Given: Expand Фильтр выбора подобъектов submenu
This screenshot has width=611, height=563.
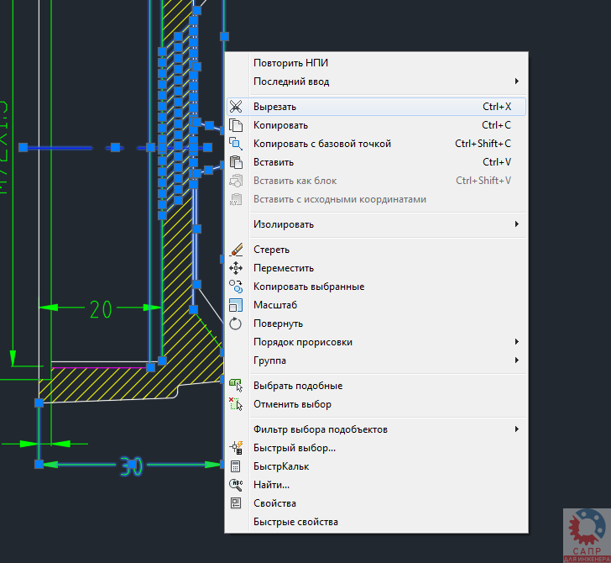Looking at the screenshot, I should pyautogui.click(x=376, y=429).
